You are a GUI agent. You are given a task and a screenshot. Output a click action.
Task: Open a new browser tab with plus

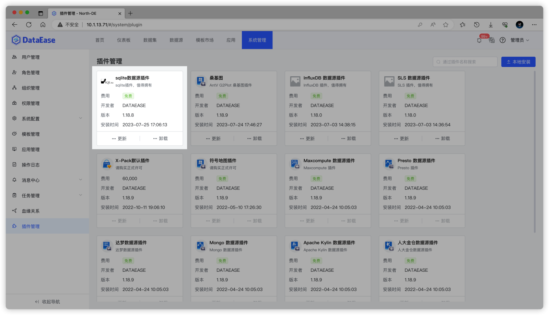pos(130,13)
